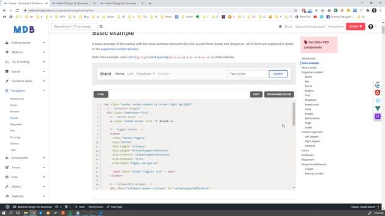This screenshot has width=385, height=216.
Task: Open the user avatar dropdown
Action: click(372, 26)
